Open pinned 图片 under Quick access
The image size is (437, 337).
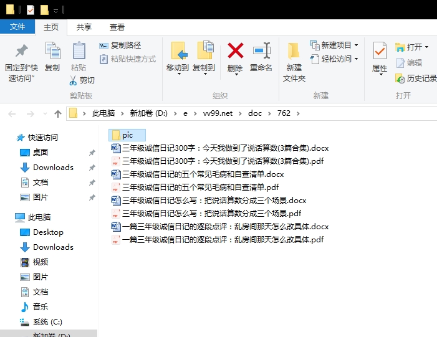[34, 197]
